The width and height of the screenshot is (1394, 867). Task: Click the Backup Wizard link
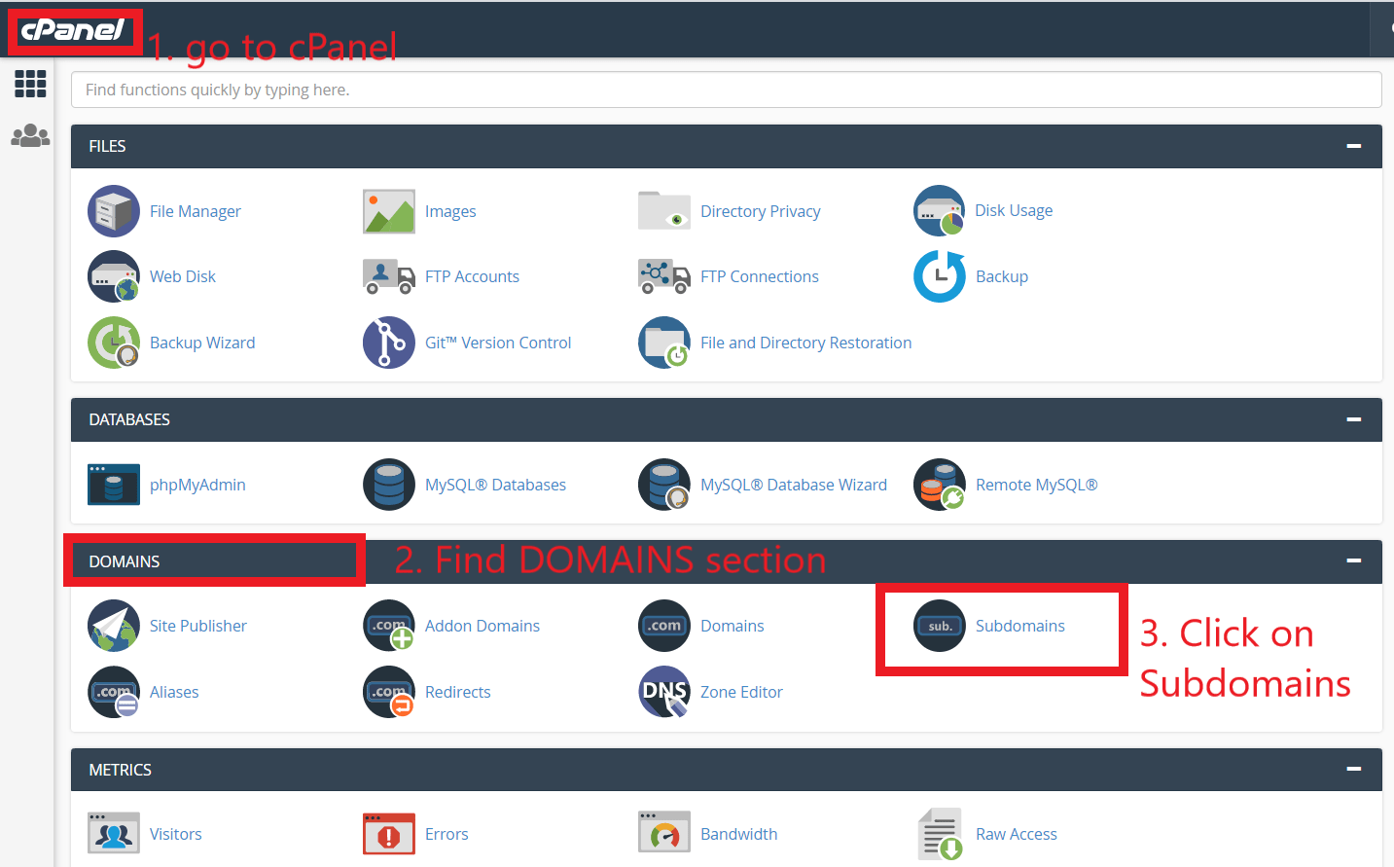(x=202, y=343)
